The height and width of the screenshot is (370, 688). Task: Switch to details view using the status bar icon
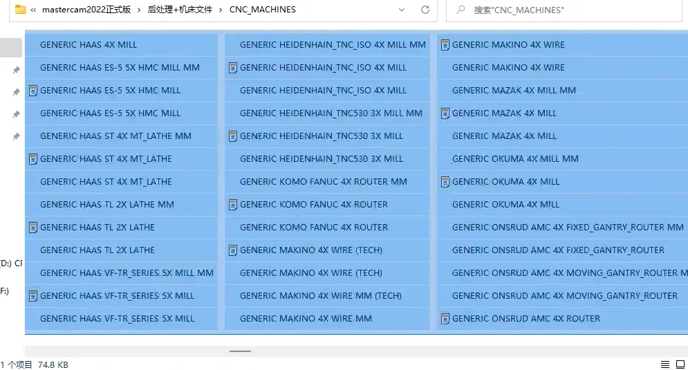[x=665, y=364]
